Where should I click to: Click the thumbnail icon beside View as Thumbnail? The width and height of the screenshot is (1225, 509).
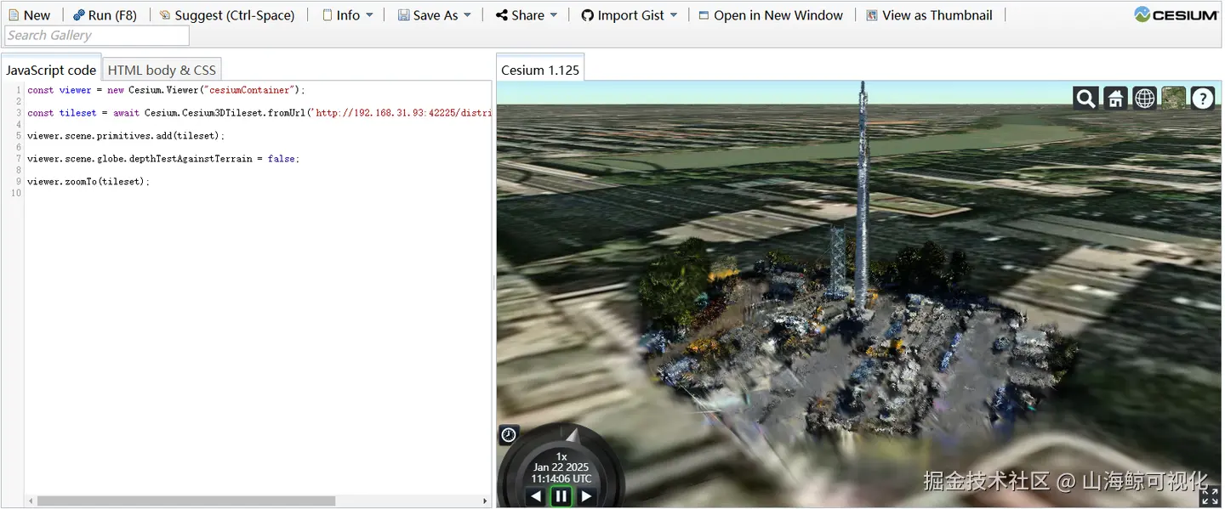pos(872,15)
